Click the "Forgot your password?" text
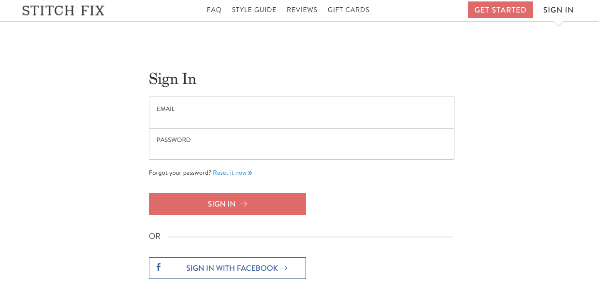Screen dimensions: 599x305 pos(180,173)
